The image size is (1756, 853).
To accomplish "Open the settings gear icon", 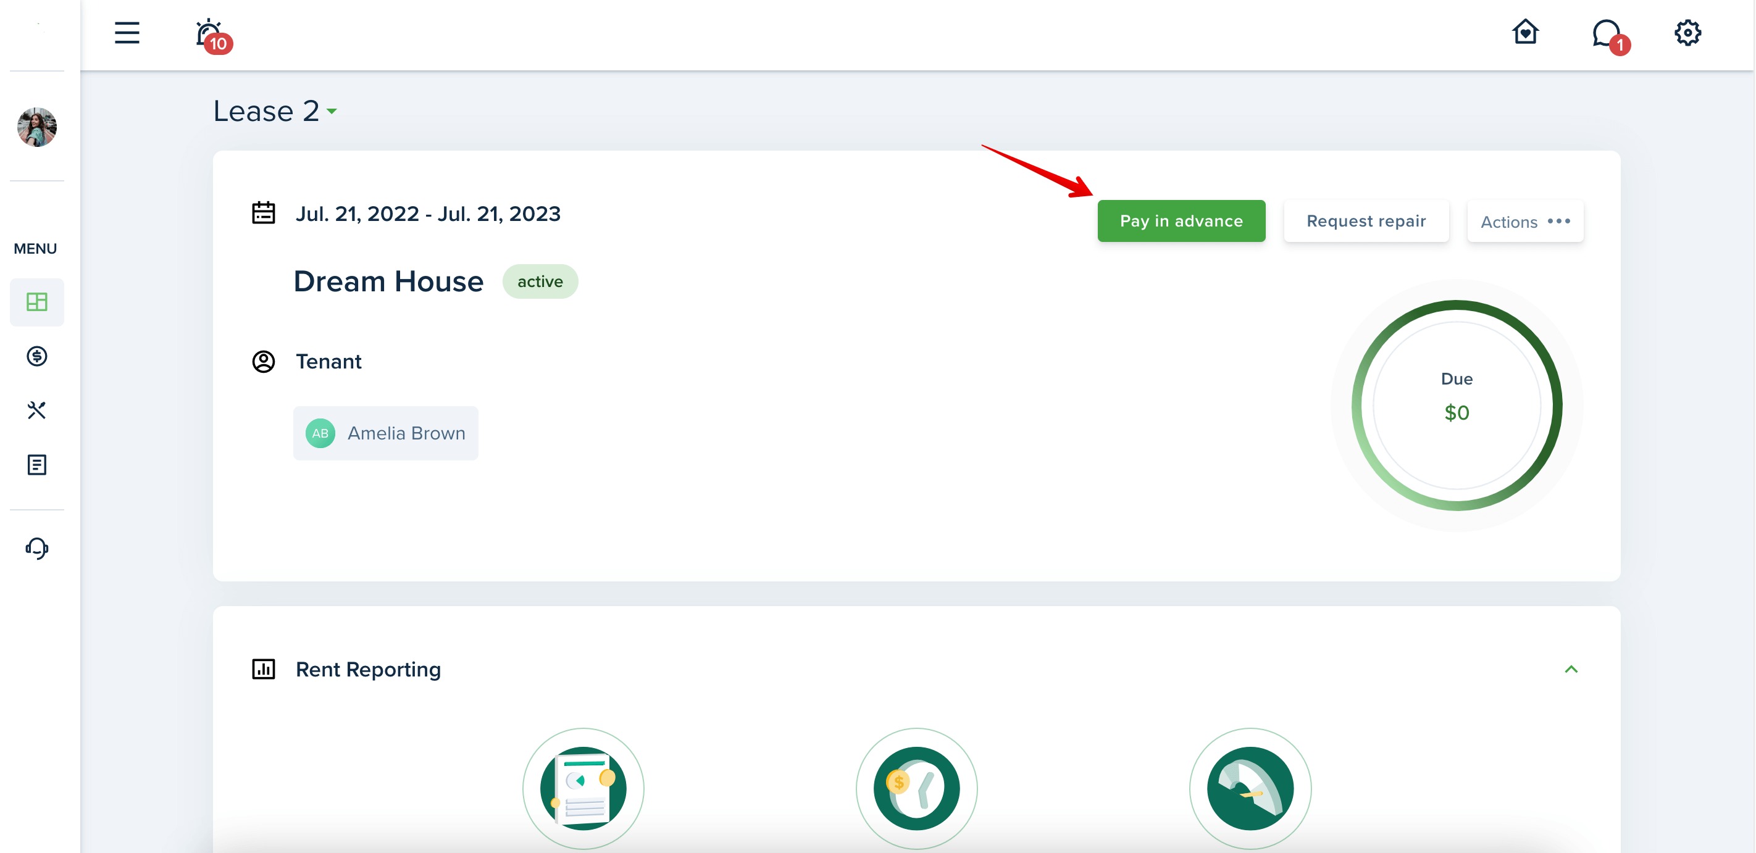I will click(1687, 33).
